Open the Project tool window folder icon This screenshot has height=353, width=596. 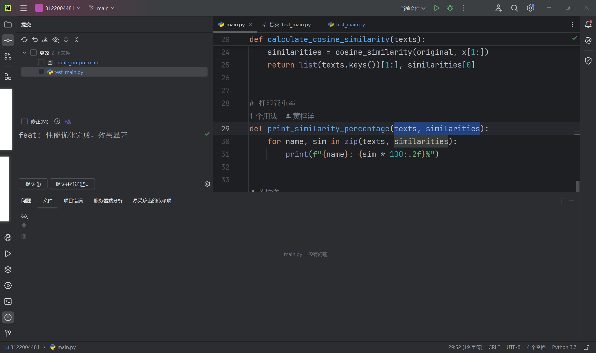8,24
